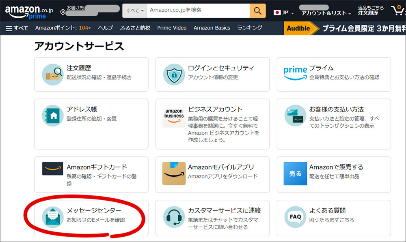Open the よくある質問 card title
This screenshot has width=406, height=242.
click(x=327, y=210)
